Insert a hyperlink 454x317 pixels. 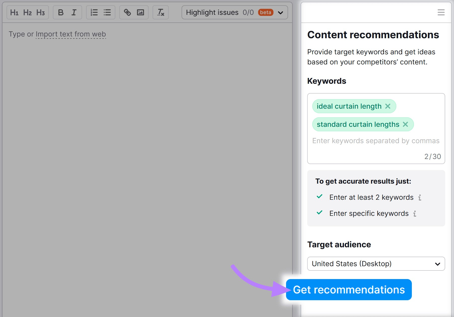[x=127, y=12]
